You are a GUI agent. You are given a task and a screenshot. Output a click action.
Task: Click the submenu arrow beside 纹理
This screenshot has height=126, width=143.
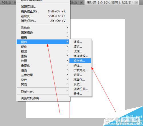[67, 60]
